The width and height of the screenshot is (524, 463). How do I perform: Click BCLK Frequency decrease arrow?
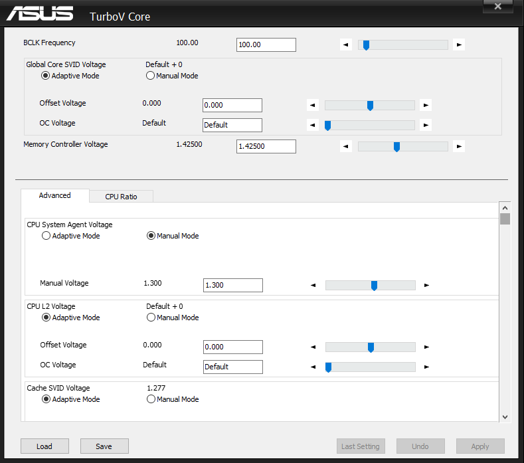(346, 45)
